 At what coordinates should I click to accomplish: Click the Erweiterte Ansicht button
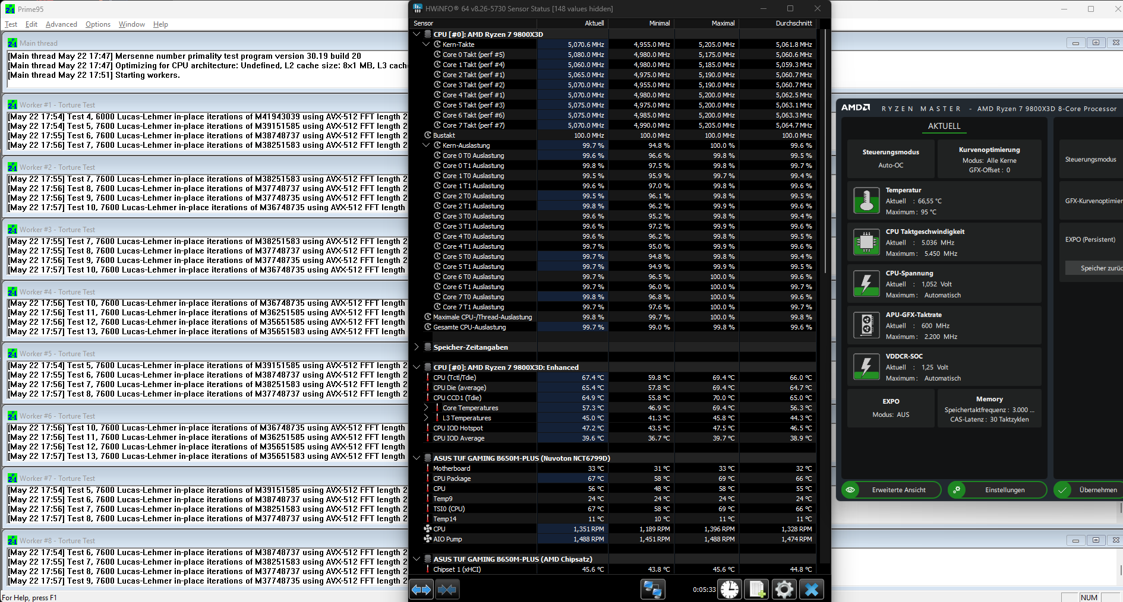(x=891, y=490)
